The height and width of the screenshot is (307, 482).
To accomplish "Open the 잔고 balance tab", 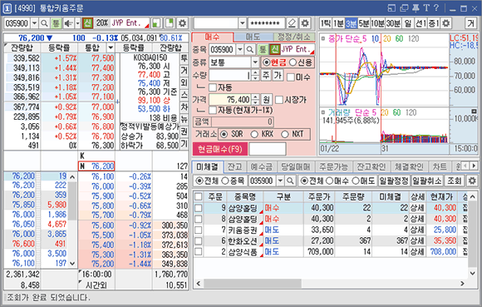I will (234, 166).
